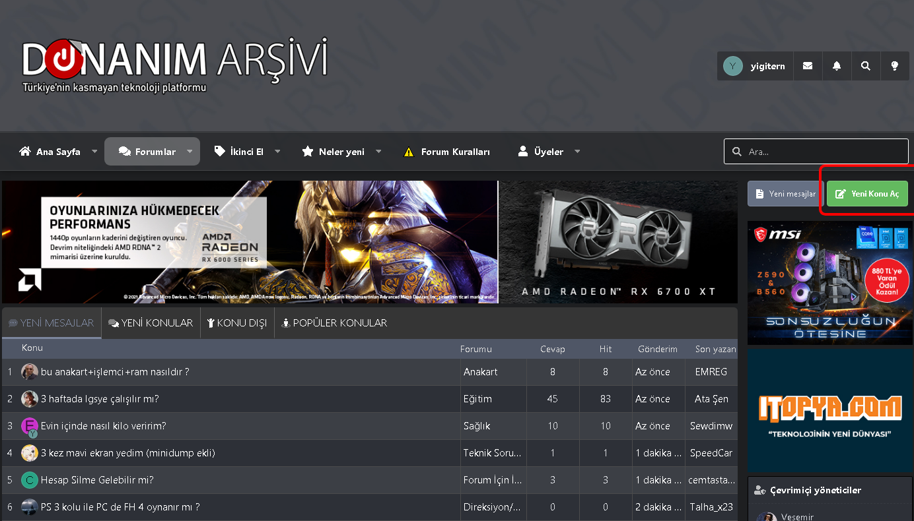Open the Forumlar navigation item
The image size is (914, 521).
pos(147,152)
